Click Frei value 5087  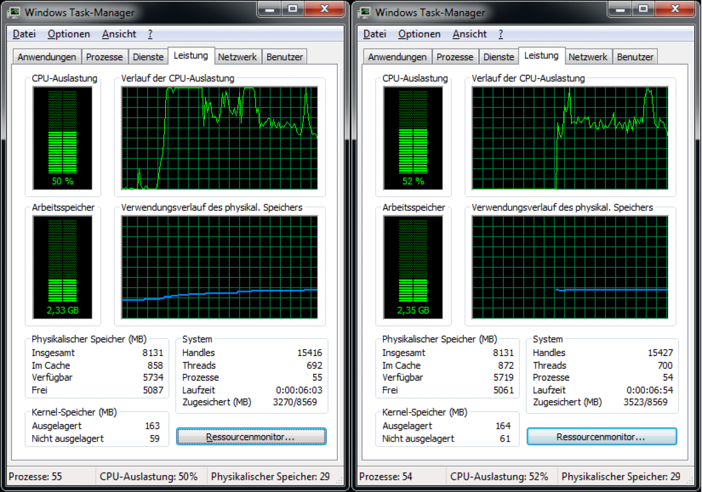pyautogui.click(x=153, y=390)
